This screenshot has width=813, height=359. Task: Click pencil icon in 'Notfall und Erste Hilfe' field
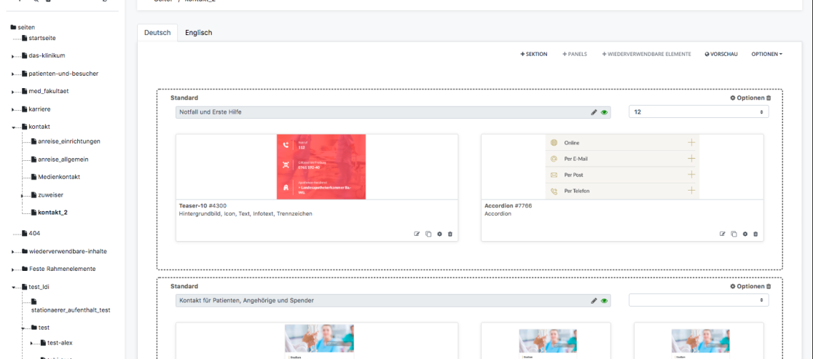pyautogui.click(x=594, y=112)
